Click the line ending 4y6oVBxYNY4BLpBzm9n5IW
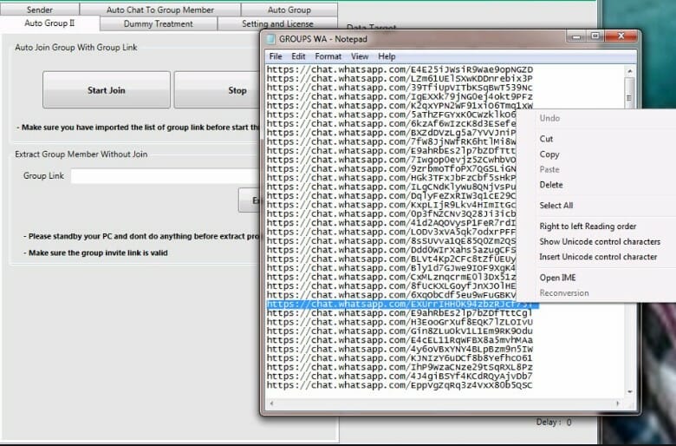Viewport: 676px width, 446px height. [x=400, y=350]
